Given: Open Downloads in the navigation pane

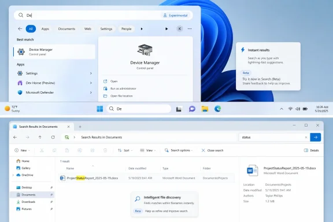Looking at the screenshot, I should pyautogui.click(x=28, y=202).
